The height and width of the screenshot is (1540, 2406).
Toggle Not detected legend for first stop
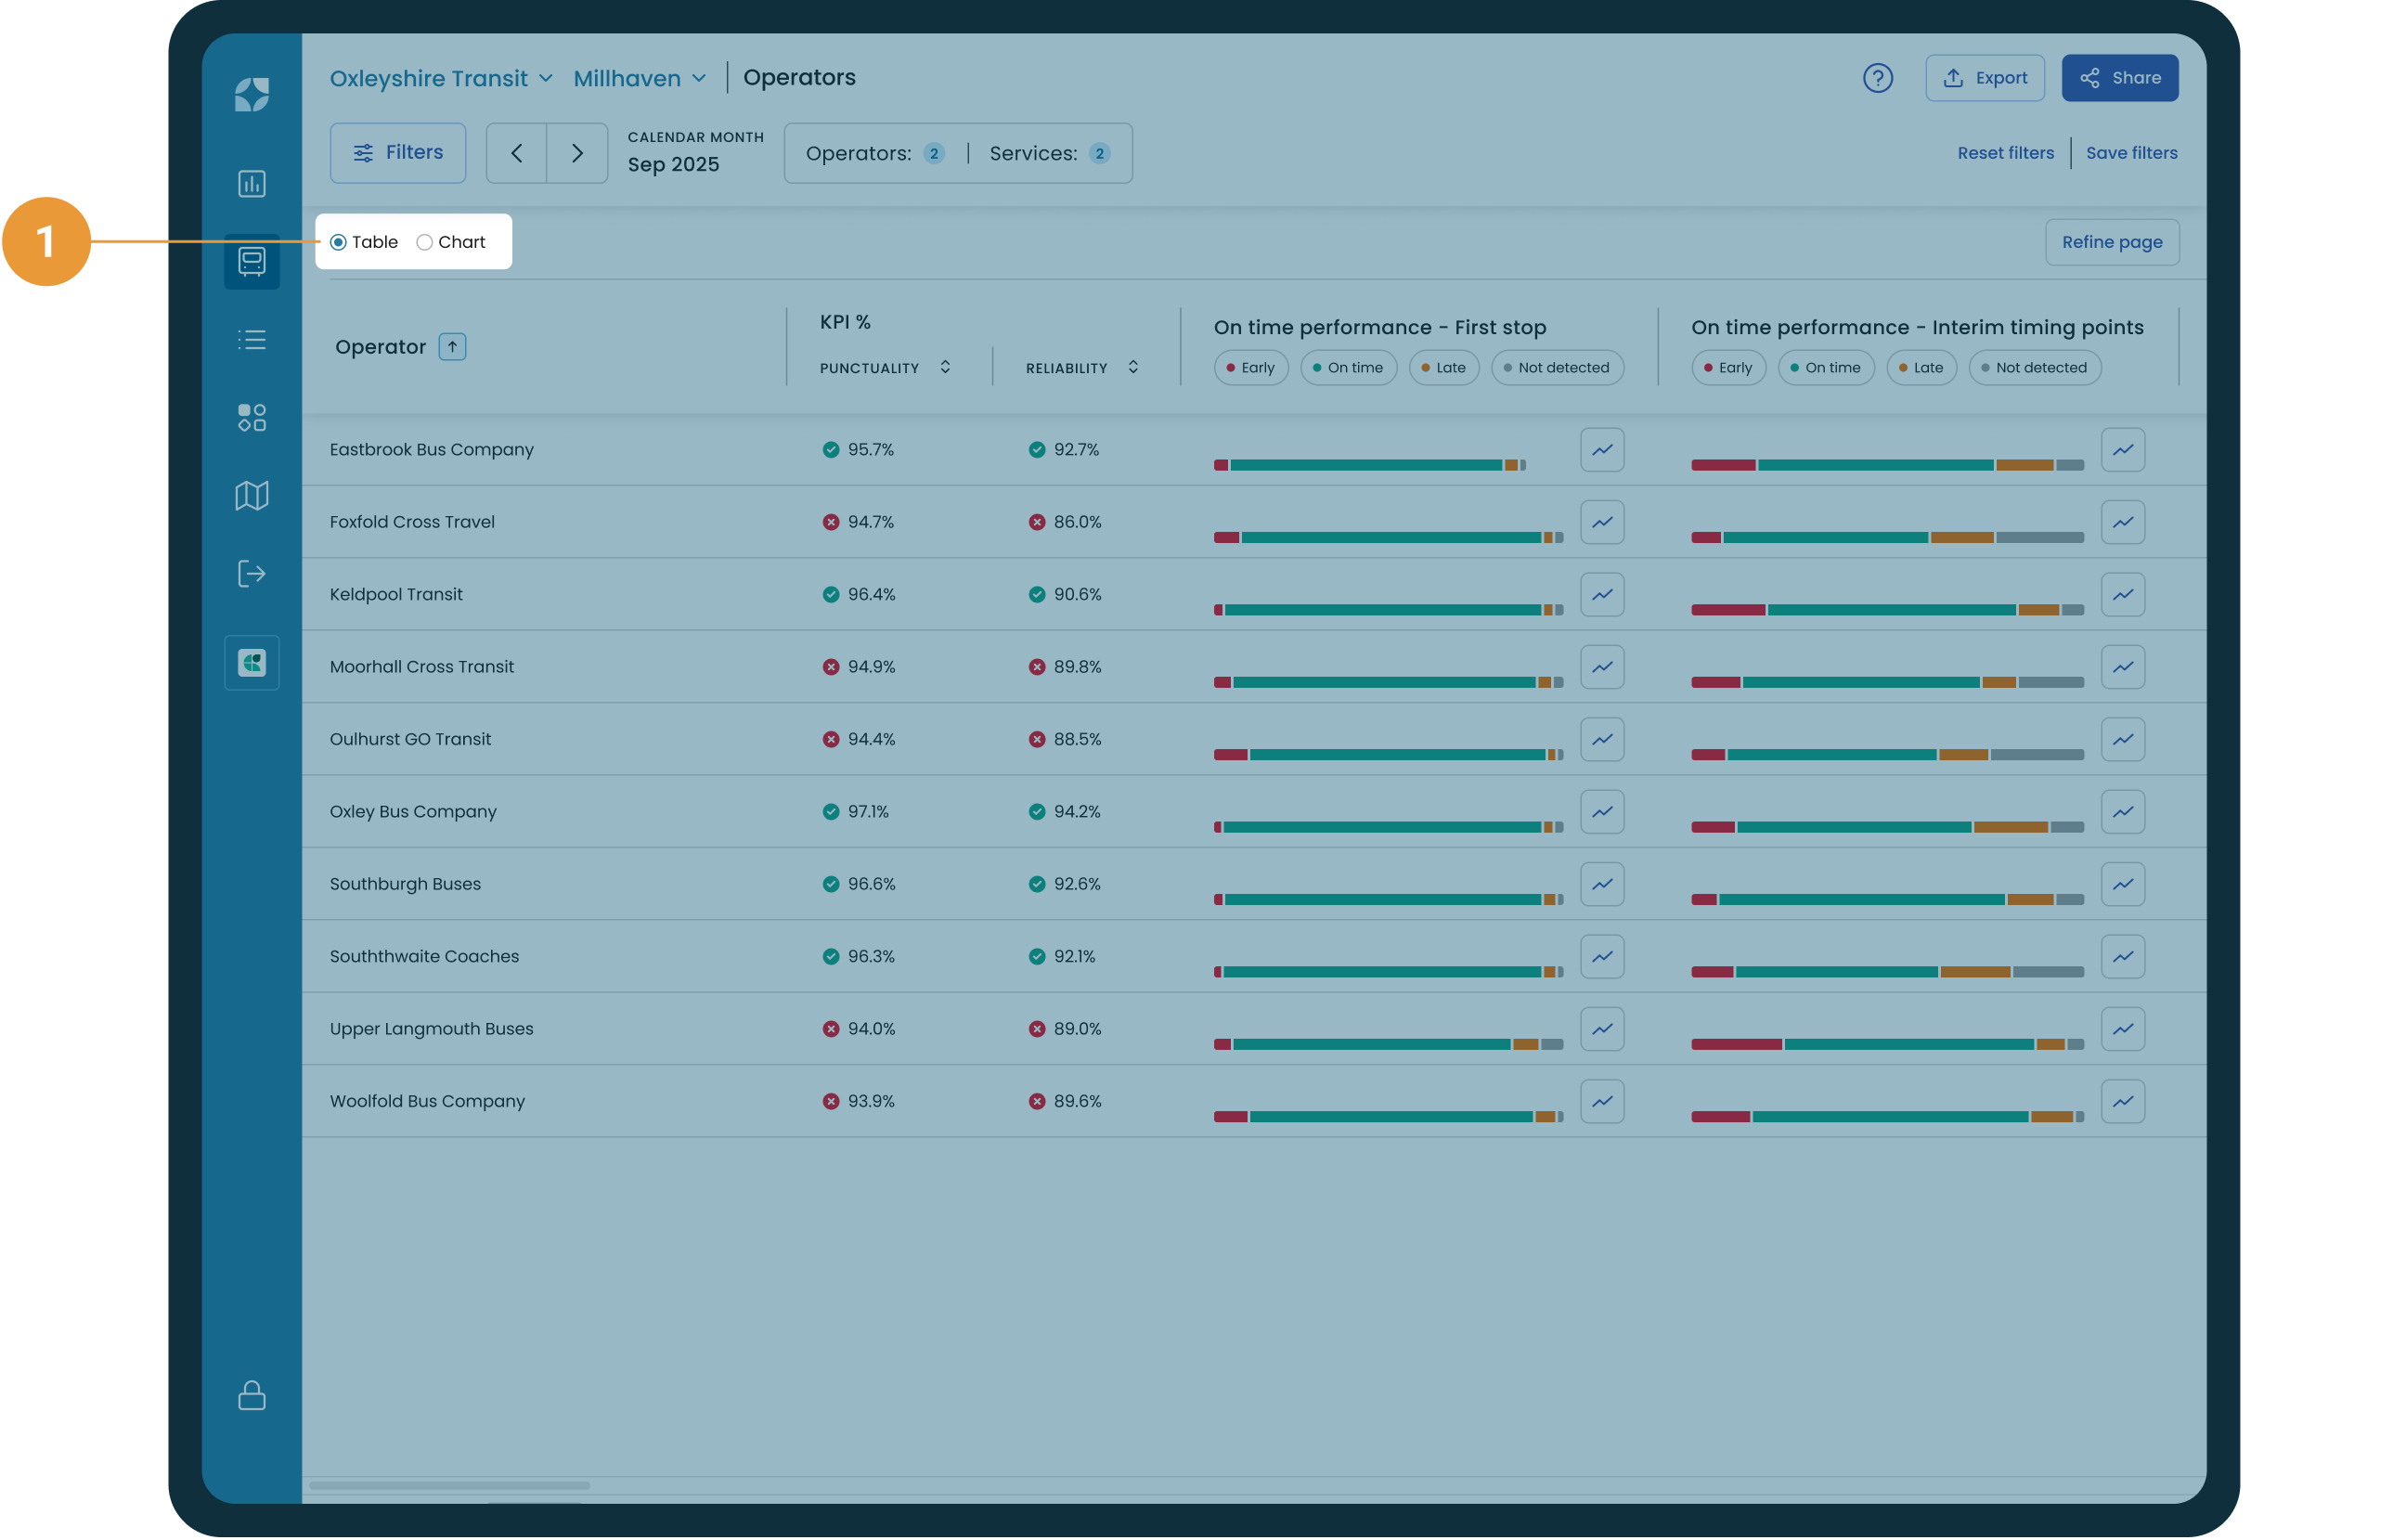[1557, 368]
